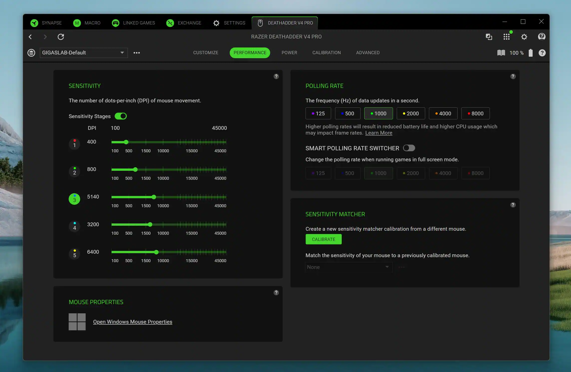571x372 pixels.
Task: Expand the GIGASLAB-Default profile dropdown
Action: tap(122, 53)
